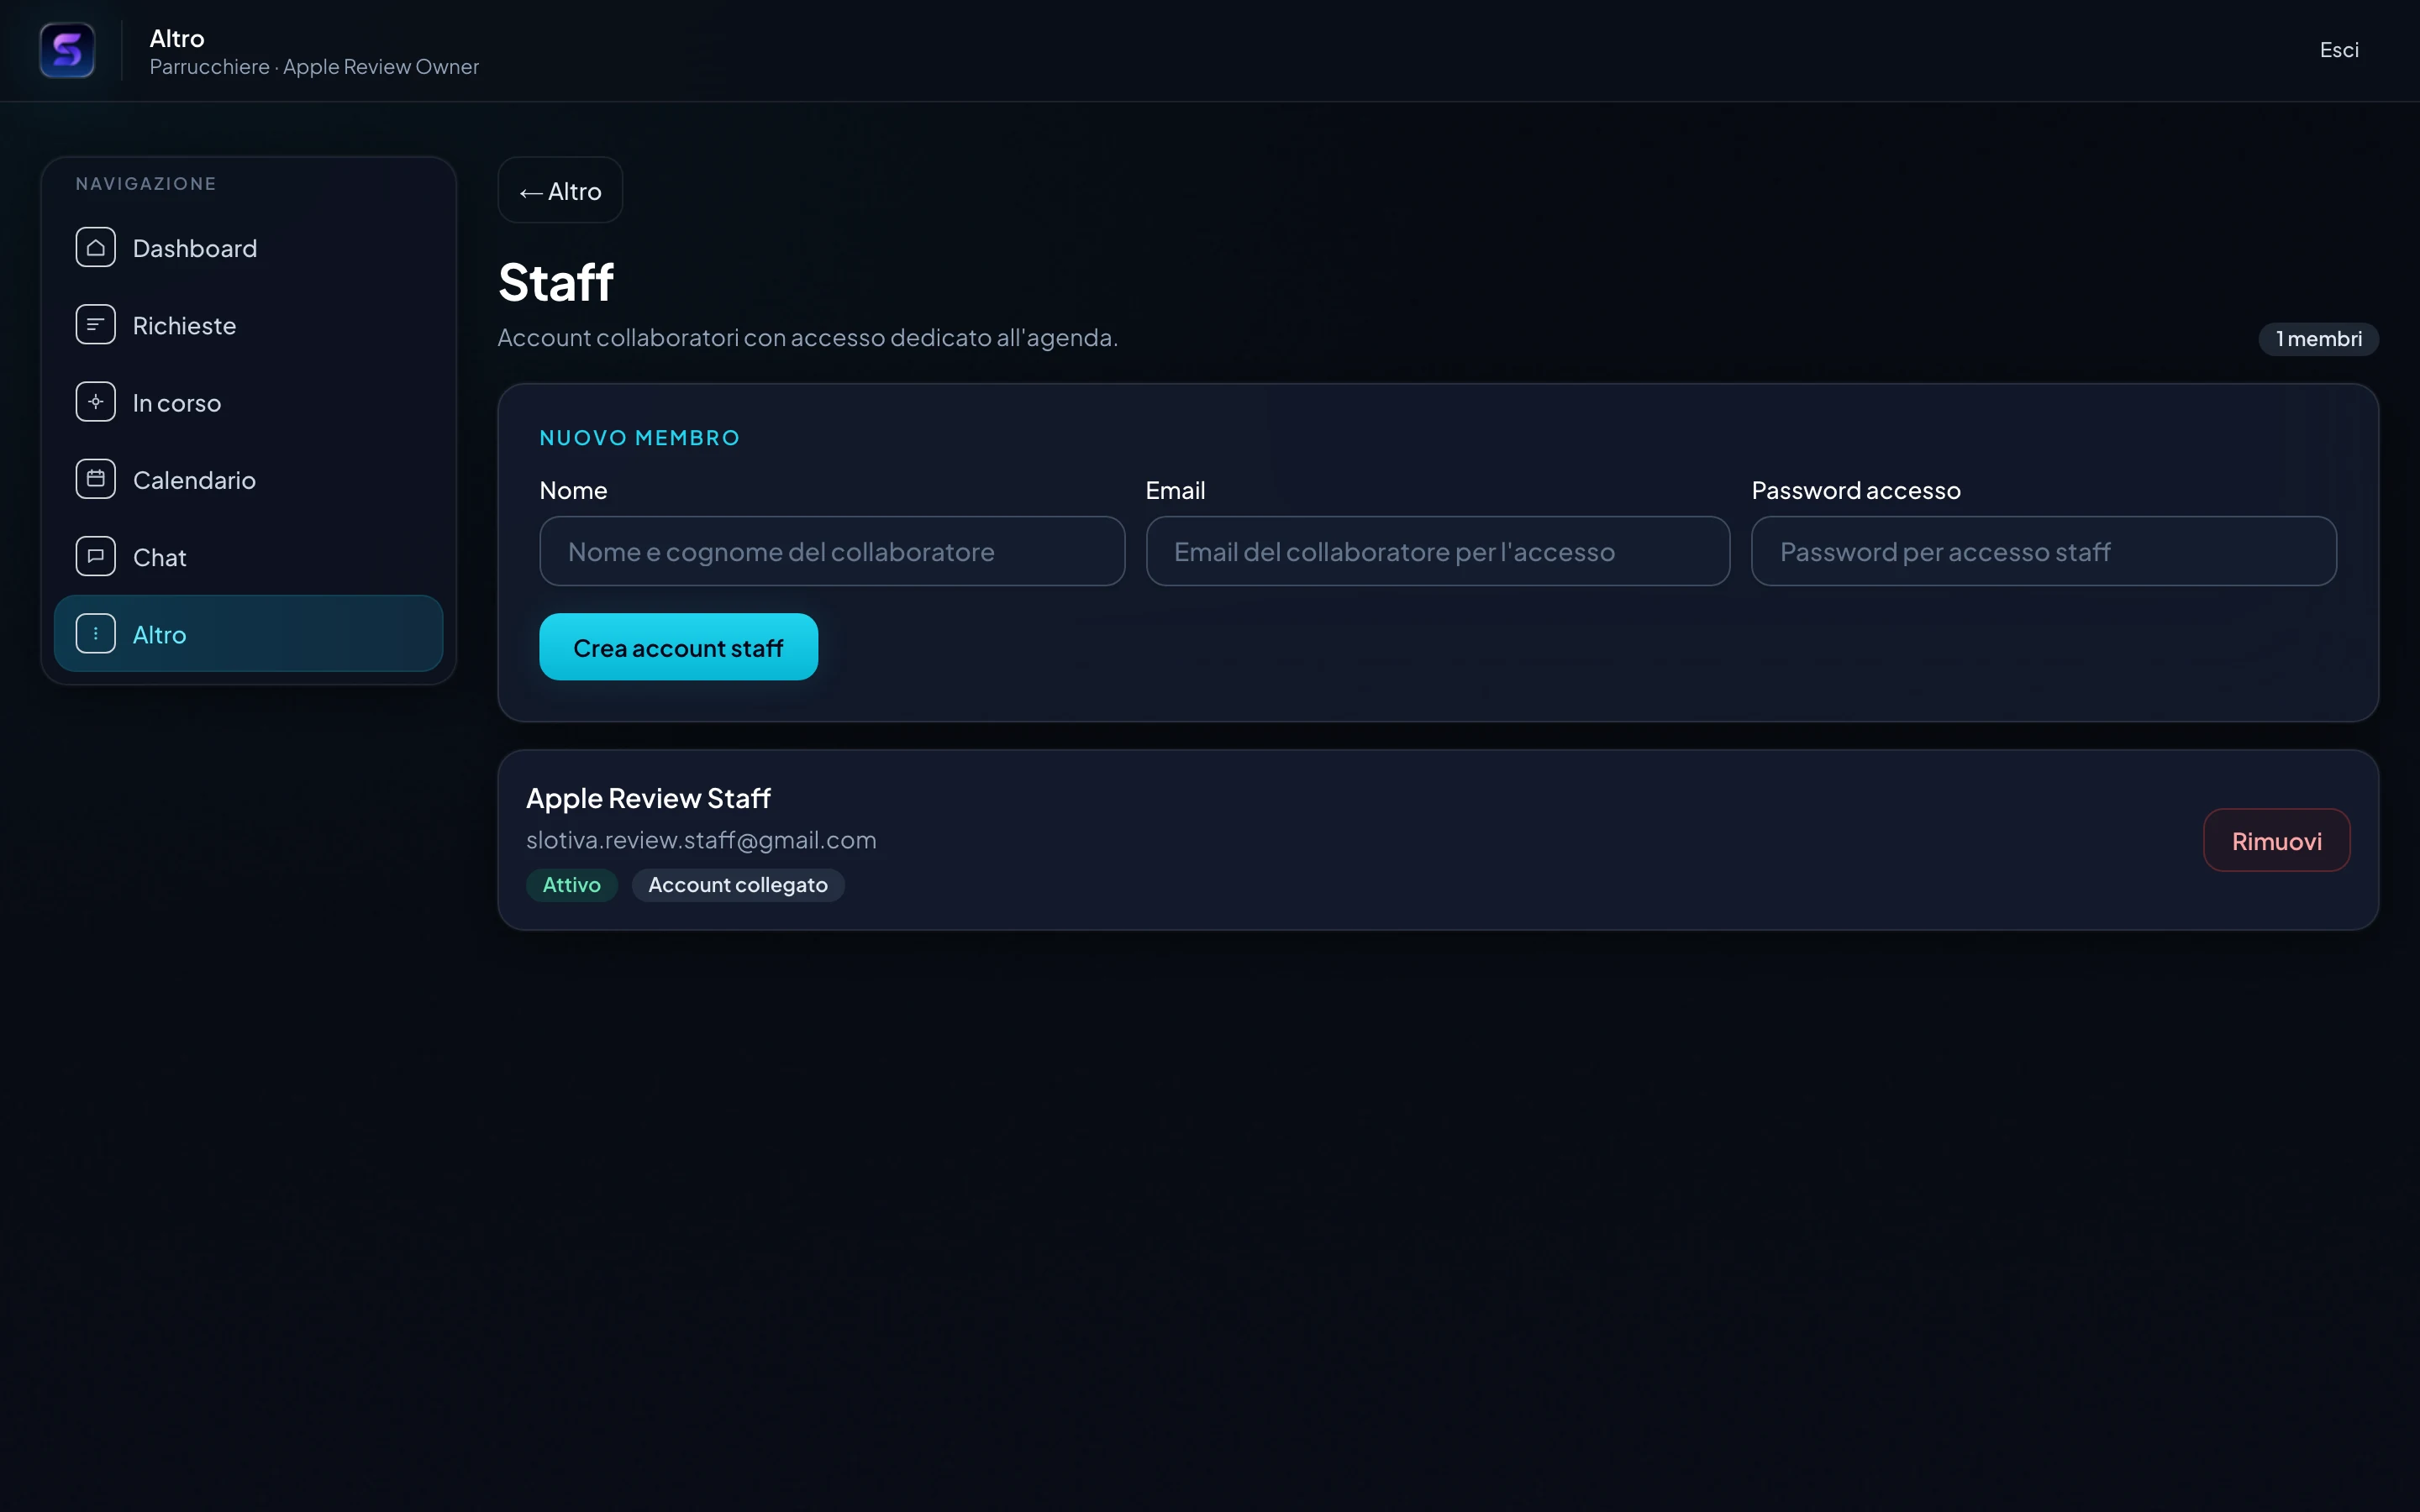Select Altro navigation item
This screenshot has width=2420, height=1512.
(248, 633)
